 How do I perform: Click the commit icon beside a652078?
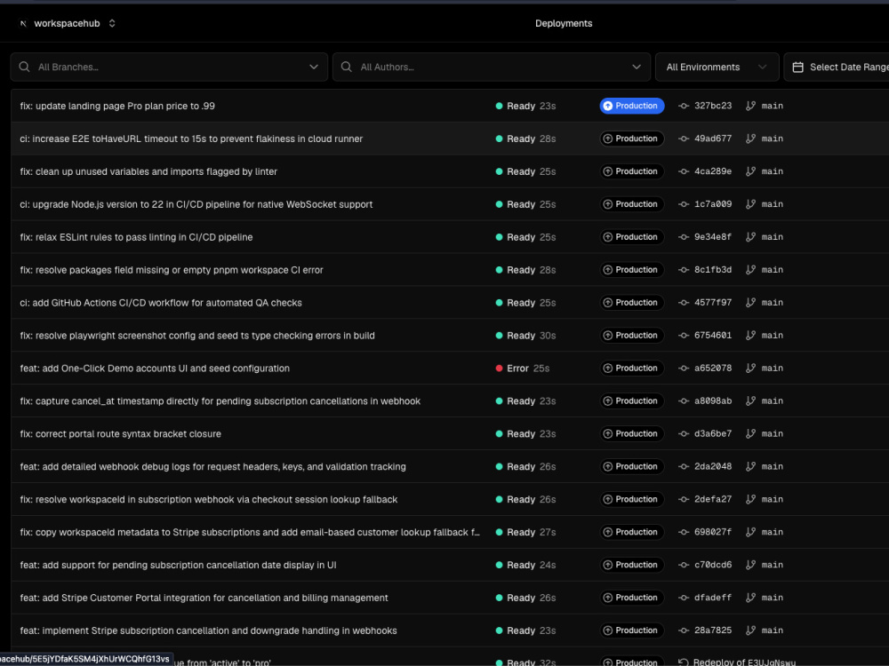(684, 369)
